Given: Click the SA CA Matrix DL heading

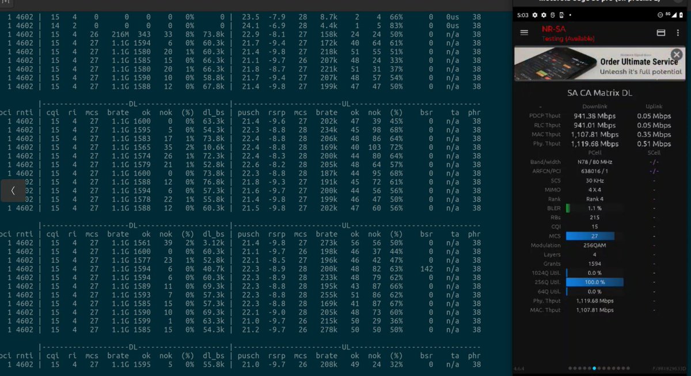Looking at the screenshot, I should (599, 93).
